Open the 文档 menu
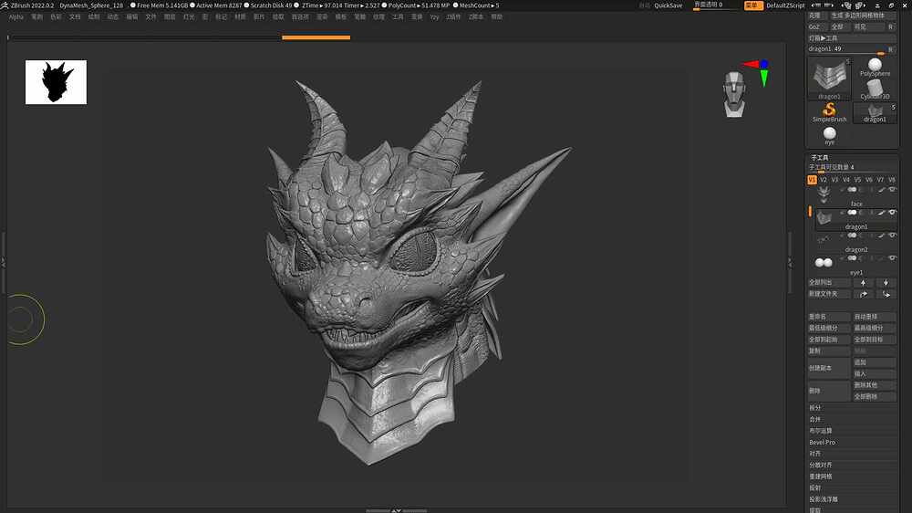This screenshot has height=513, width=912. pos(75,16)
